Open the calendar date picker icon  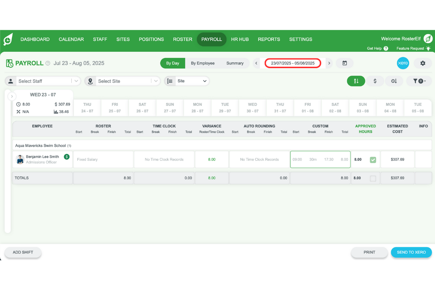tap(344, 63)
